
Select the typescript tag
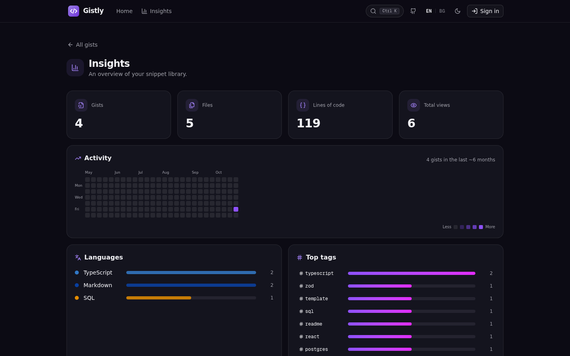pyautogui.click(x=317, y=273)
